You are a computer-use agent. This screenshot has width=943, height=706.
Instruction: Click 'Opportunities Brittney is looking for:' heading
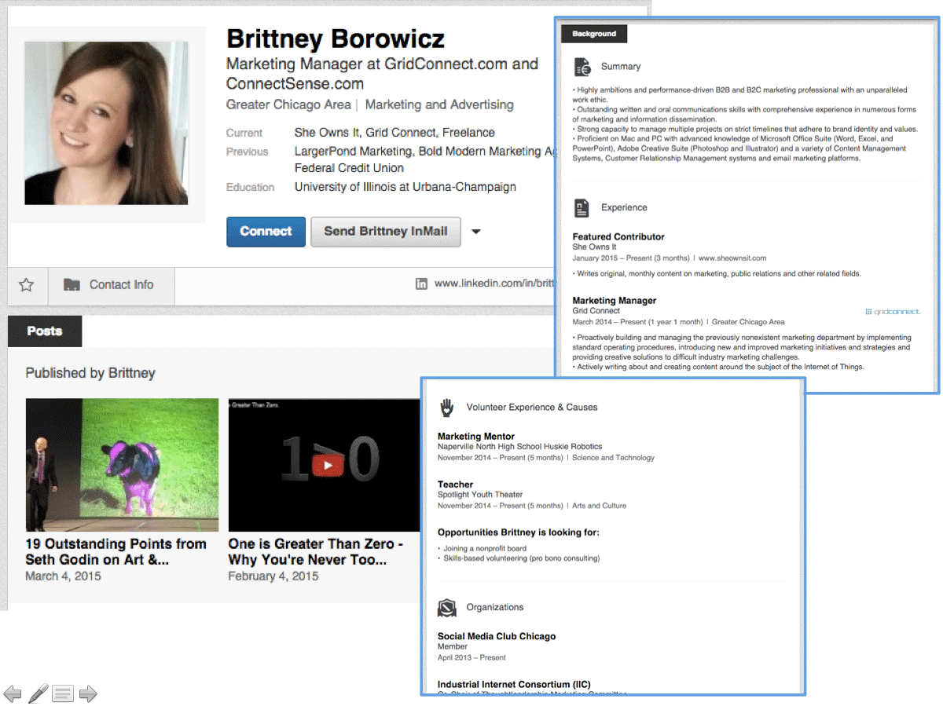[519, 532]
